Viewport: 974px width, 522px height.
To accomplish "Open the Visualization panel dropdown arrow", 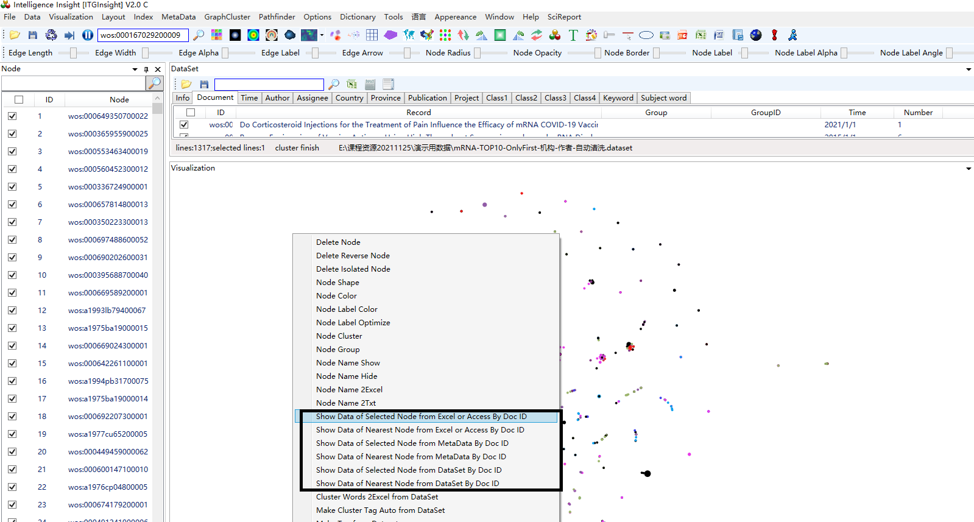I will click(968, 169).
